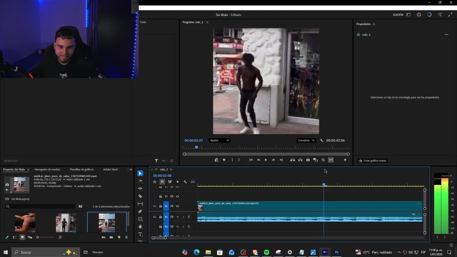Screen dimensions: 457x257
Task: Add marker in the Program monitor
Action: (x=224, y=160)
